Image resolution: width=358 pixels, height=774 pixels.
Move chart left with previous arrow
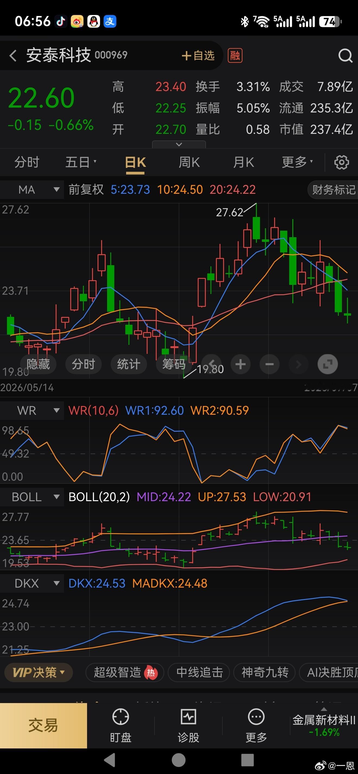click(212, 364)
